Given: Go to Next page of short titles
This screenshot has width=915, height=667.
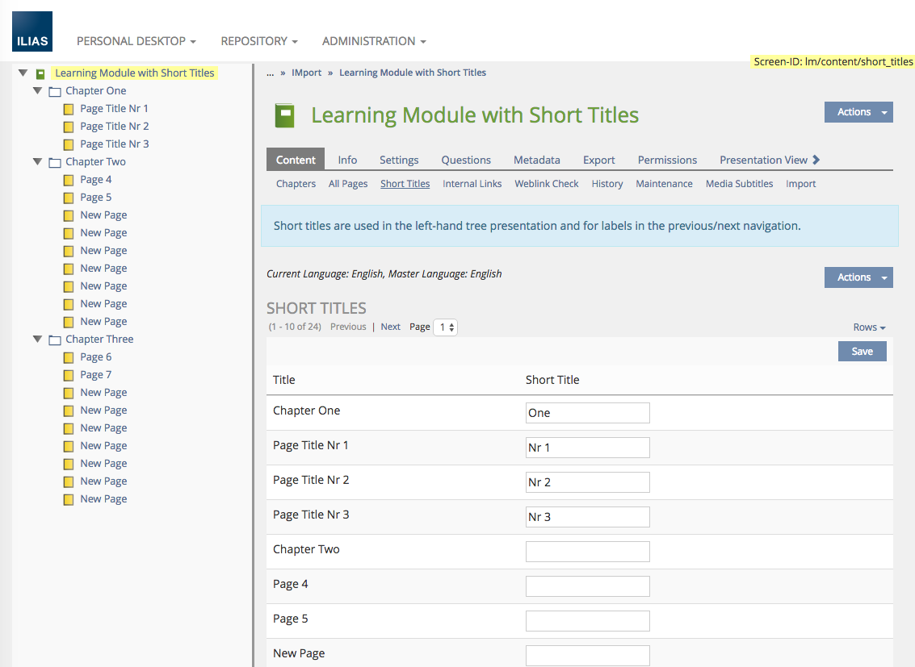Looking at the screenshot, I should (390, 327).
